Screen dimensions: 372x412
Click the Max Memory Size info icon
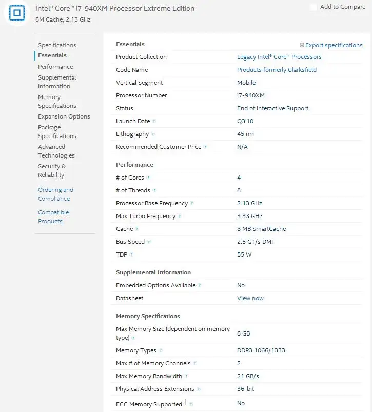click(134, 338)
